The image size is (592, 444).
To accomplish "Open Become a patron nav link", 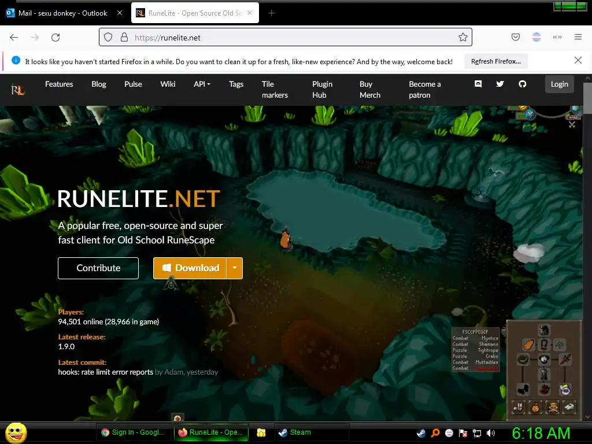I will point(425,90).
